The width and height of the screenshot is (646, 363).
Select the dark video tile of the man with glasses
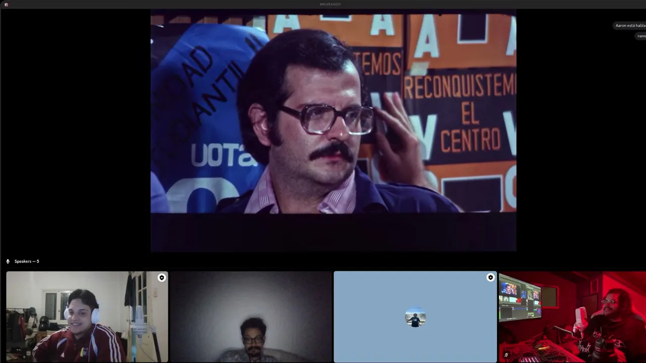[251, 317]
